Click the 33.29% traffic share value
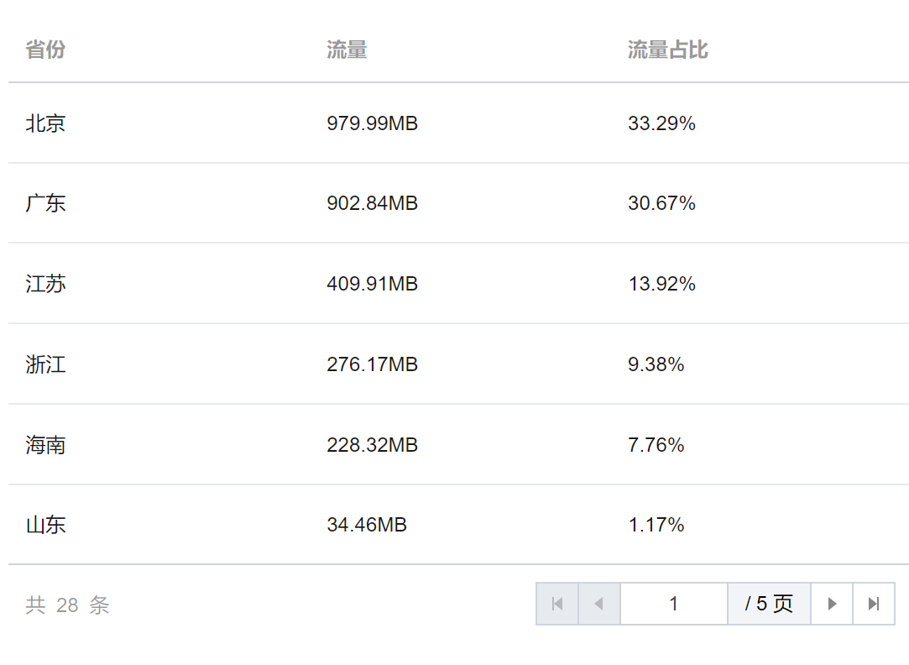This screenshot has width=909, height=665. click(x=661, y=123)
